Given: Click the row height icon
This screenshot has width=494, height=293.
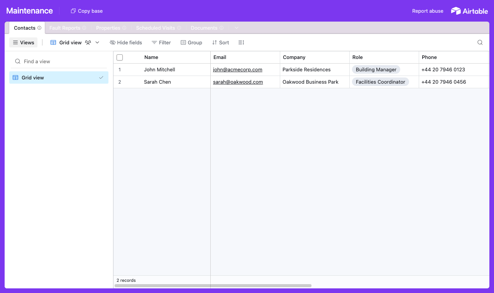Looking at the screenshot, I should coord(241,42).
